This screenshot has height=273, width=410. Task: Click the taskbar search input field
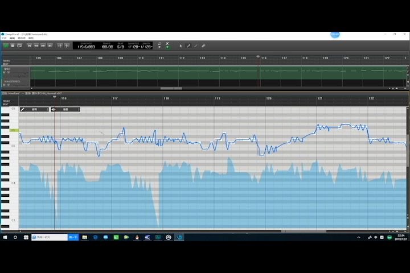pyautogui.click(x=50, y=237)
